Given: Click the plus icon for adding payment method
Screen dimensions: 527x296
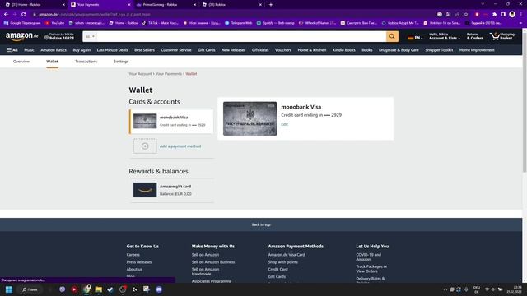Looking at the screenshot, I should pos(145,146).
